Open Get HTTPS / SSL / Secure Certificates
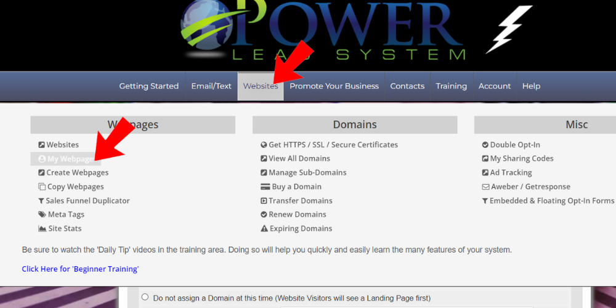Screen dimensions: 616x308 coord(333,145)
